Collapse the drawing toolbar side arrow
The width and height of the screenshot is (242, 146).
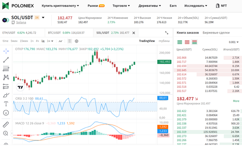(12, 133)
